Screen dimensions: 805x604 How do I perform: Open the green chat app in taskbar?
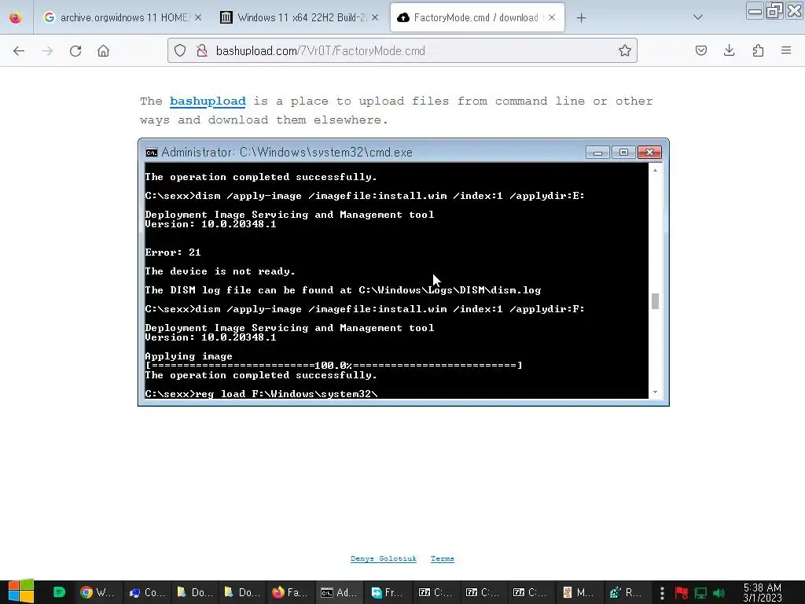click(x=59, y=592)
